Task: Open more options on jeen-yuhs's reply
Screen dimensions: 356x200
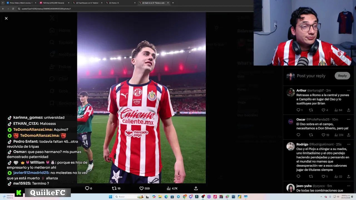Action: (348, 186)
